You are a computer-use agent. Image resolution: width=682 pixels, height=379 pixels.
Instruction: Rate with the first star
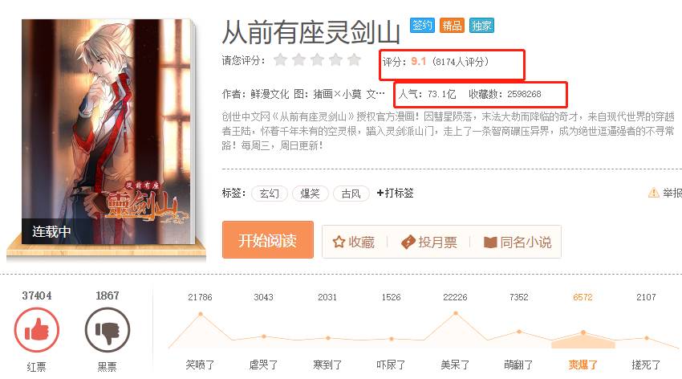click(281, 59)
